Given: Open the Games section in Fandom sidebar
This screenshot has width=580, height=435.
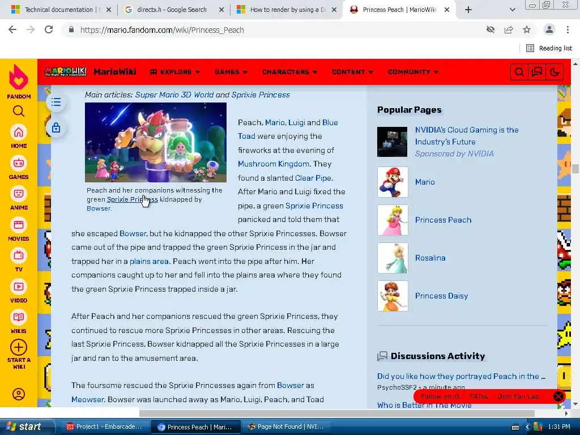Looking at the screenshot, I should (19, 163).
